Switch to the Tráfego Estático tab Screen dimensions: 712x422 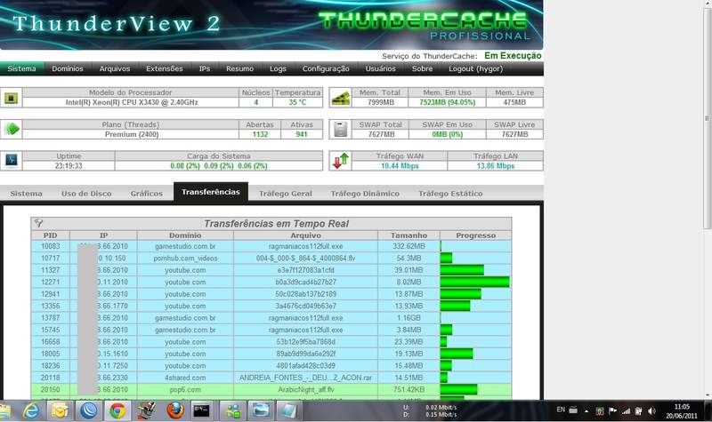[450, 194]
